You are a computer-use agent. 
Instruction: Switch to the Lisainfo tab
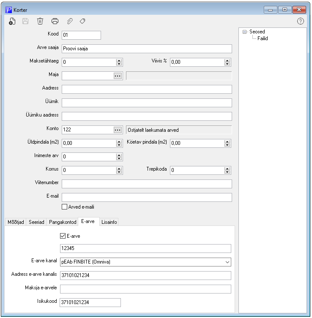coord(109,222)
